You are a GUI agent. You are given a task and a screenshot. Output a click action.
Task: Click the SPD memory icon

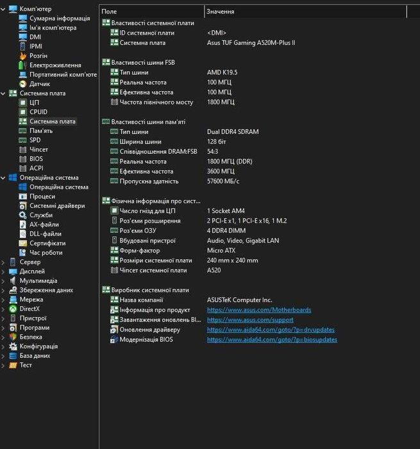coord(23,140)
